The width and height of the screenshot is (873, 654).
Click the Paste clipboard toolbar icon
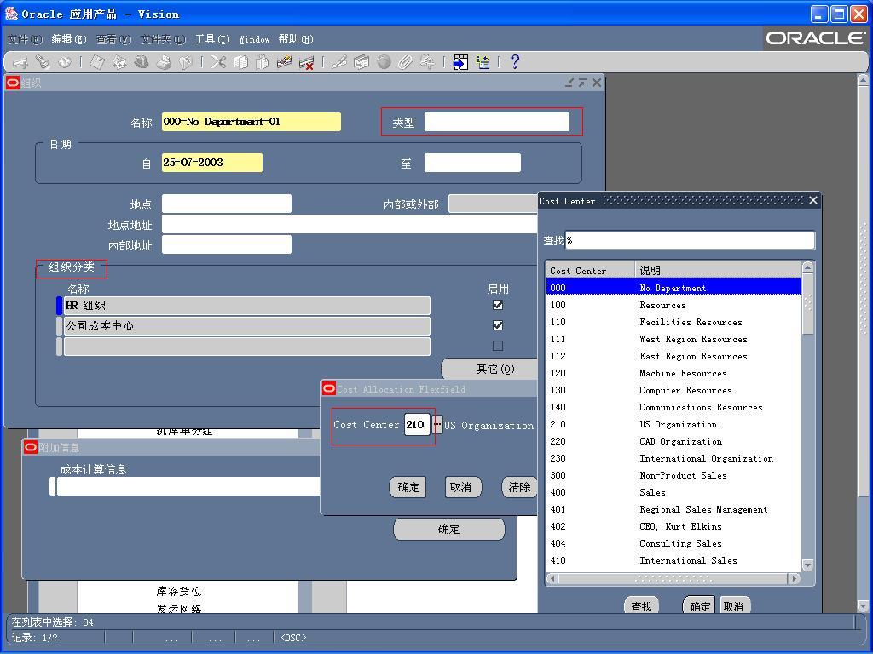pyautogui.click(x=263, y=62)
